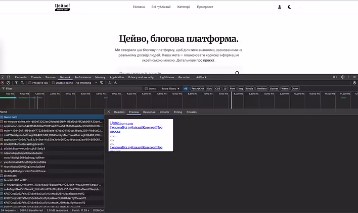Switch to the Console panel tab
This screenshot has width=358, height=213.
36,77
